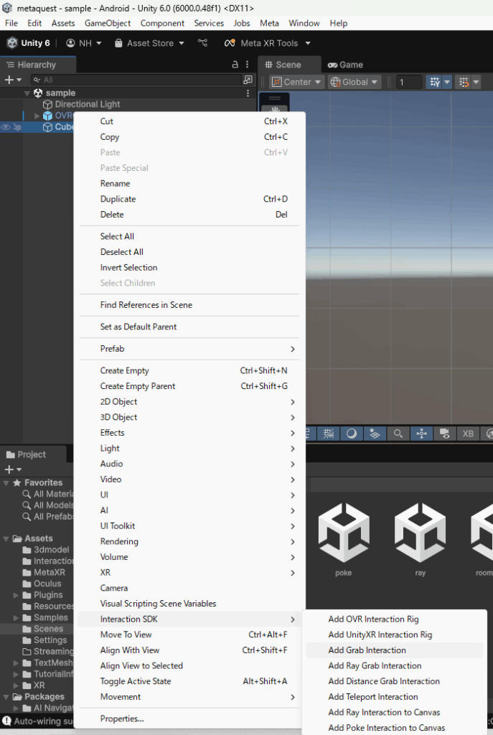This screenshot has width=493, height=735.
Task: Click the version control branch icon
Action: [x=202, y=42]
